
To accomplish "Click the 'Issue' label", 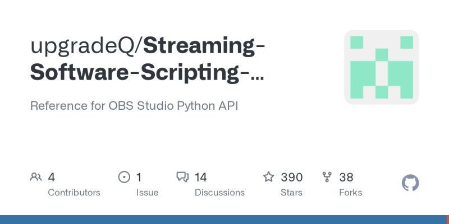I will [x=147, y=193].
